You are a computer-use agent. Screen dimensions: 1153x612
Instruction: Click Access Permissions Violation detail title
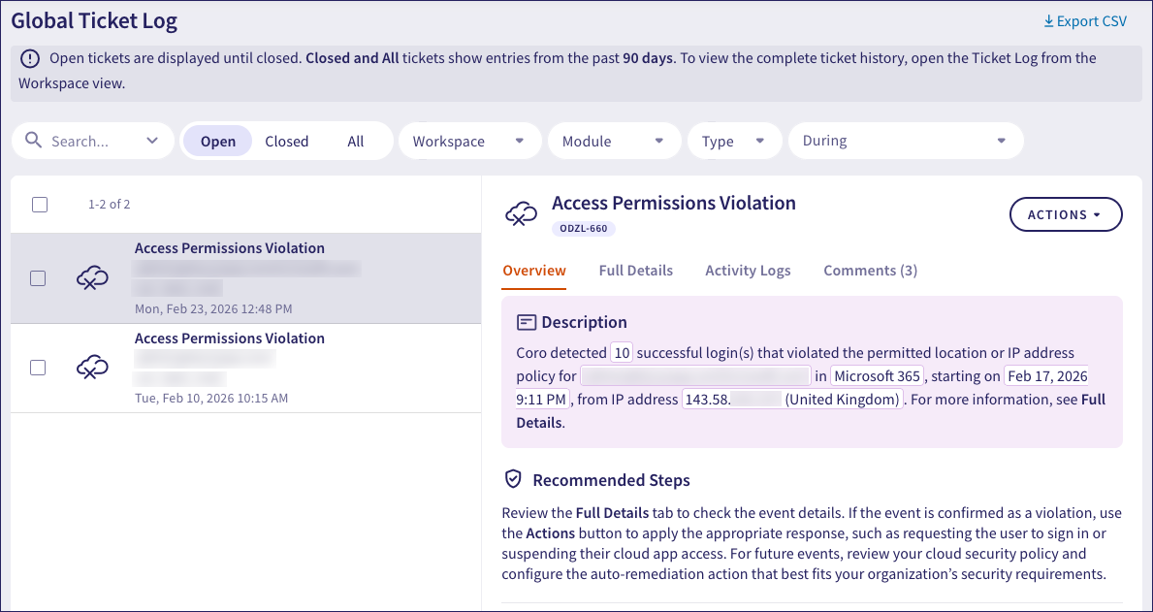(674, 203)
